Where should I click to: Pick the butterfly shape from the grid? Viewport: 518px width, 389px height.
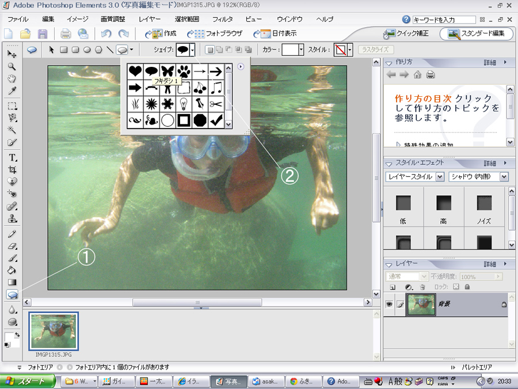[167, 71]
